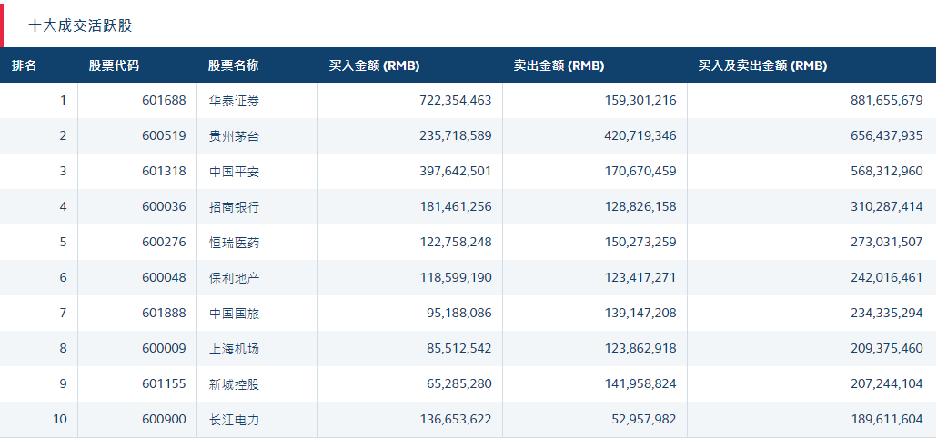The image size is (937, 438).
Task: Click buy amount 85,512,542
Action: tap(460, 348)
